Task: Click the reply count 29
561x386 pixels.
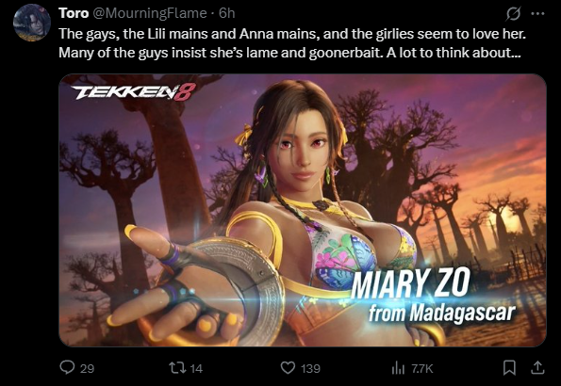Action: [x=87, y=368]
